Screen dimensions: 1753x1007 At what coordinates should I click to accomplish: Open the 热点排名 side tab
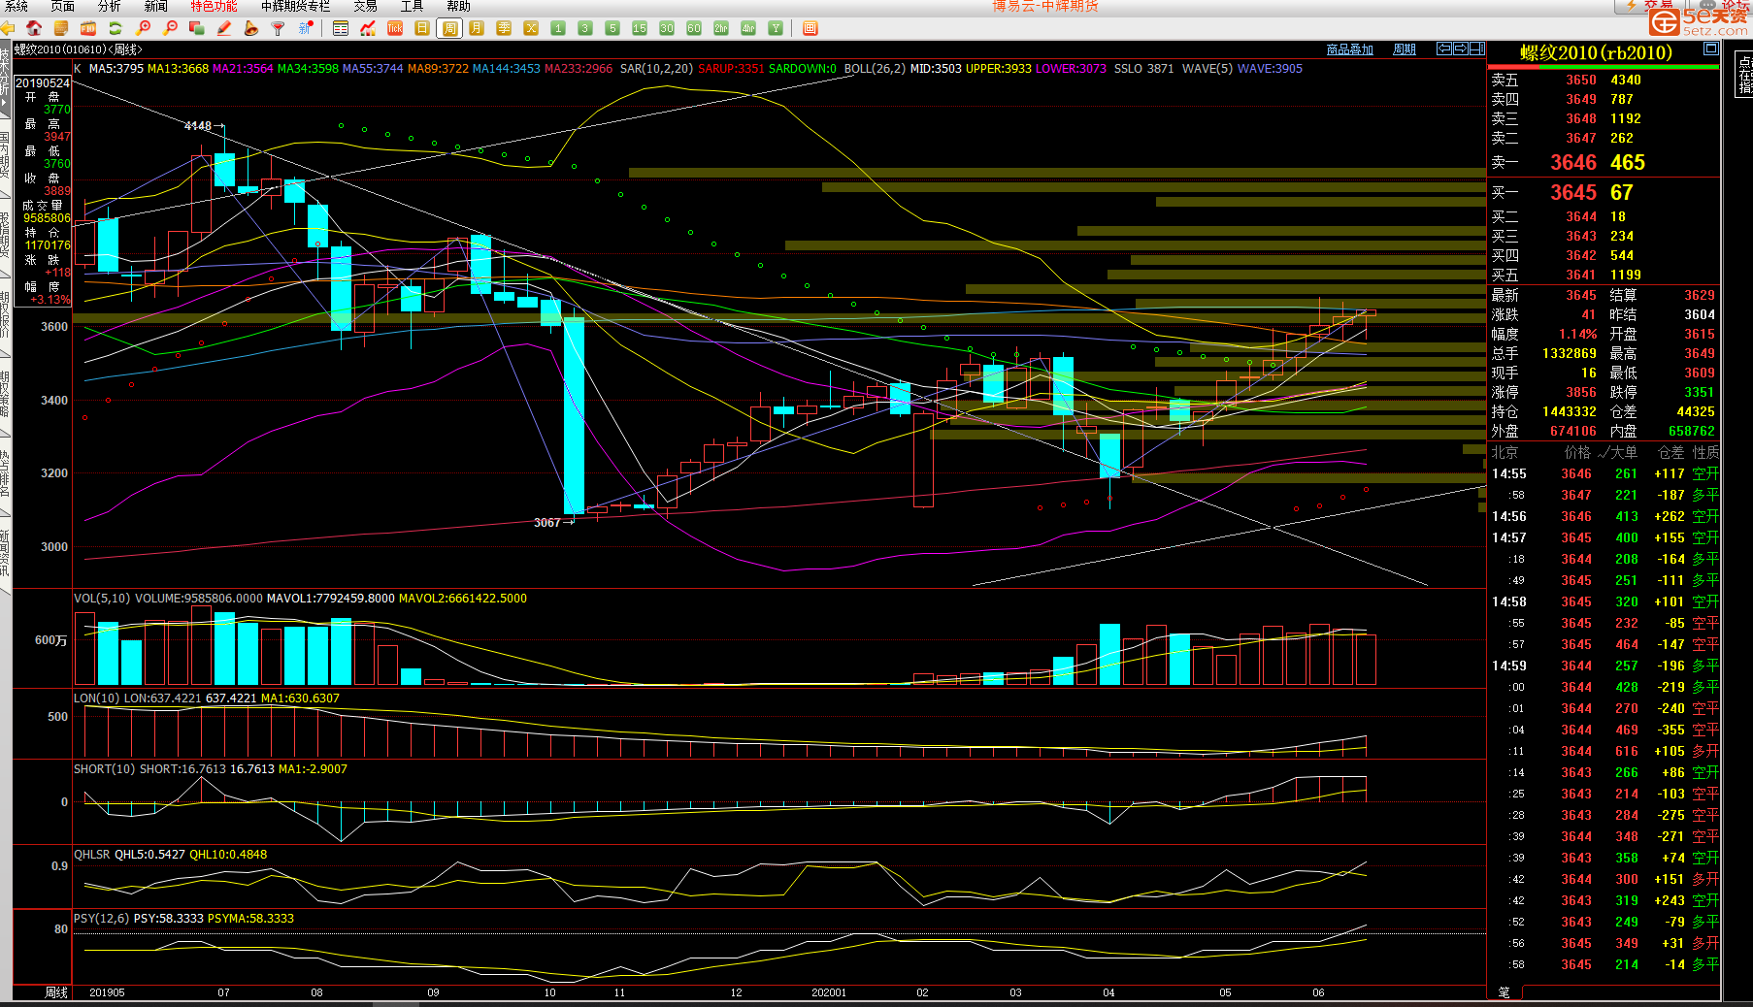click(x=5, y=473)
